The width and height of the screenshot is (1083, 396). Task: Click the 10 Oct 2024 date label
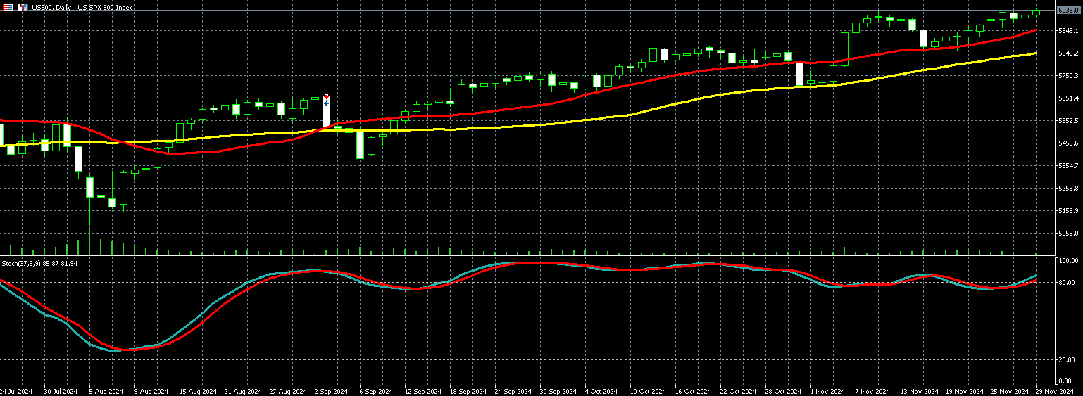tap(648, 391)
